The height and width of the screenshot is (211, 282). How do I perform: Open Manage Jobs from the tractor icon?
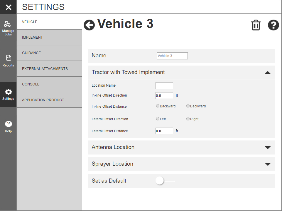tap(8, 29)
